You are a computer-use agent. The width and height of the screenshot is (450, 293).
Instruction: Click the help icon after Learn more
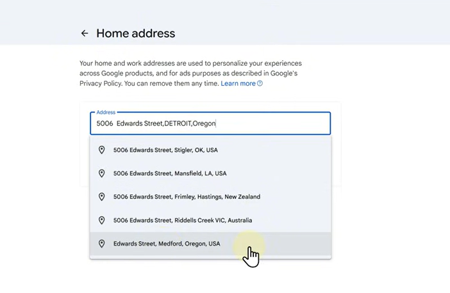pos(260,84)
